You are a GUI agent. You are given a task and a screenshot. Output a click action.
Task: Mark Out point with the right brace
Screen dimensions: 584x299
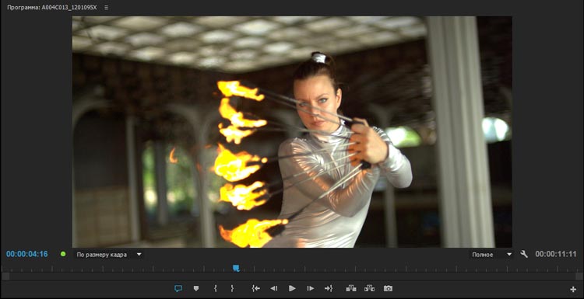point(232,288)
